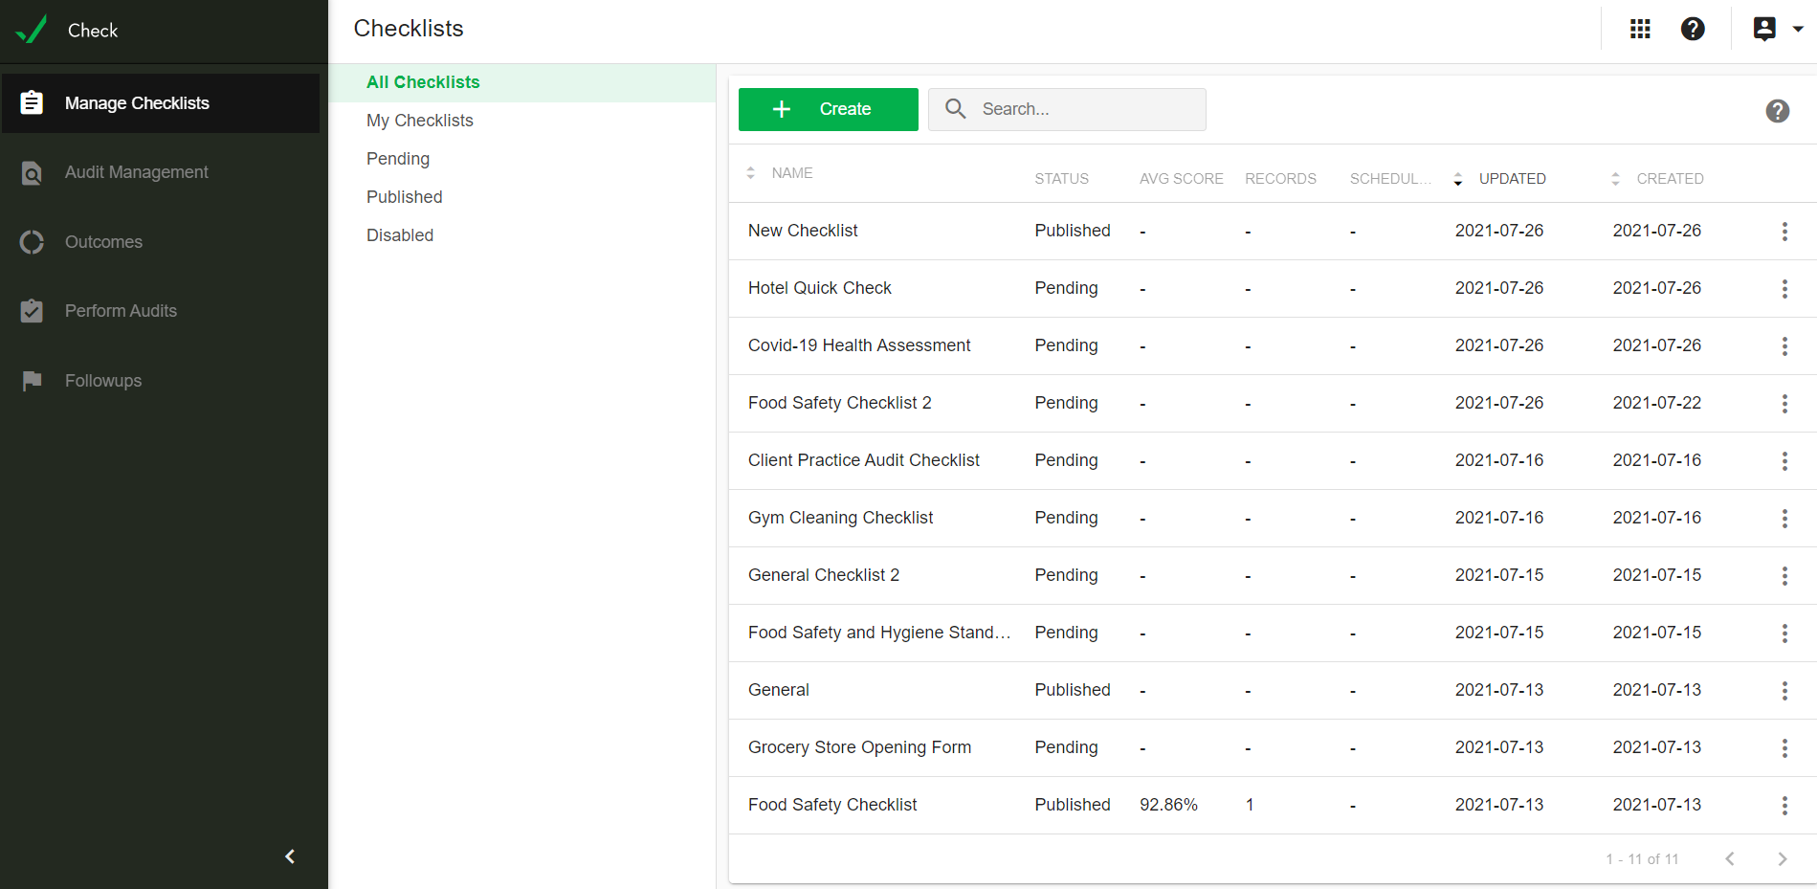Open row menu for Gym Cleaning Checklist
This screenshot has height=889, width=1817.
click(x=1784, y=519)
